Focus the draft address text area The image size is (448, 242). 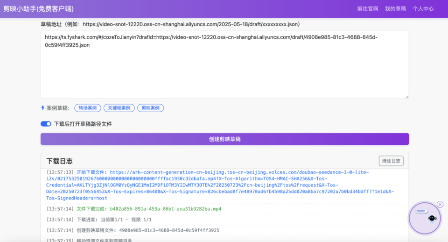224,65
